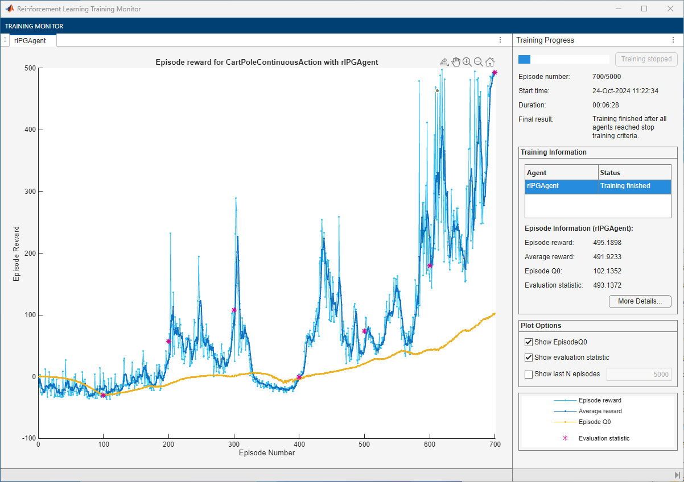Uncheck Show evaluation statistic checkbox
The width and height of the screenshot is (684, 482).
[529, 358]
